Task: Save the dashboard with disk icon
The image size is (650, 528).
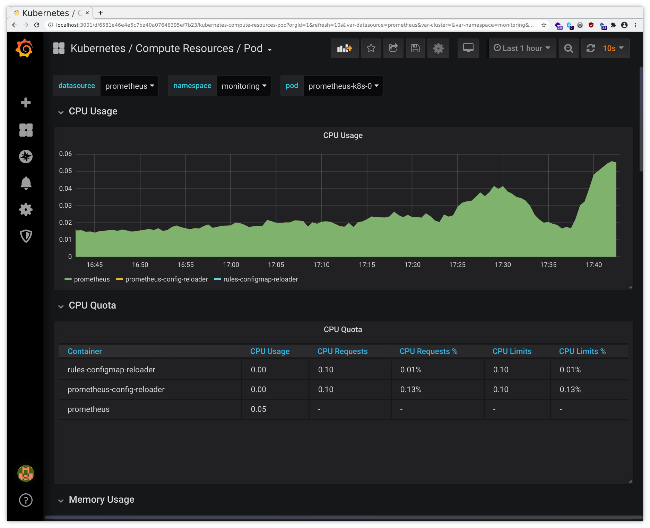Action: pyautogui.click(x=415, y=48)
